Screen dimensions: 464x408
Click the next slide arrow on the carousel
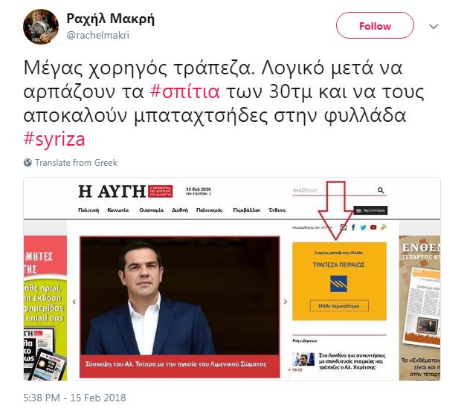286,302
